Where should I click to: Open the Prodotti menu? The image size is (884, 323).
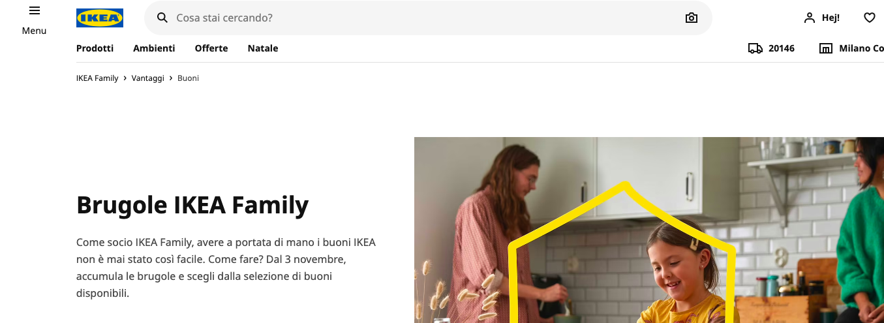coord(95,48)
